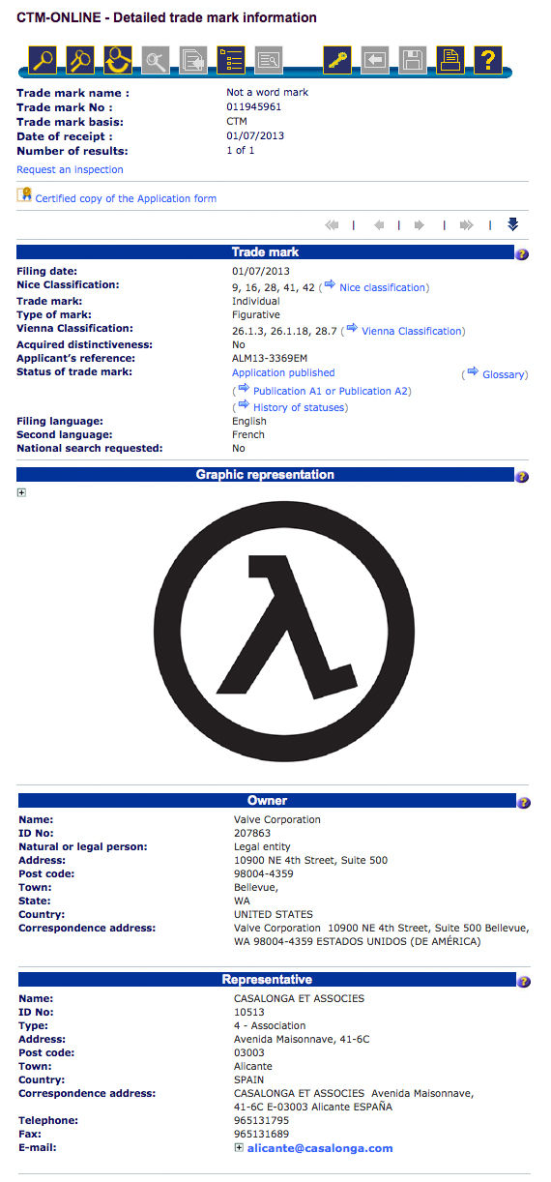Go to next result single-right arrow
This screenshot has width=551, height=1182.
(420, 225)
